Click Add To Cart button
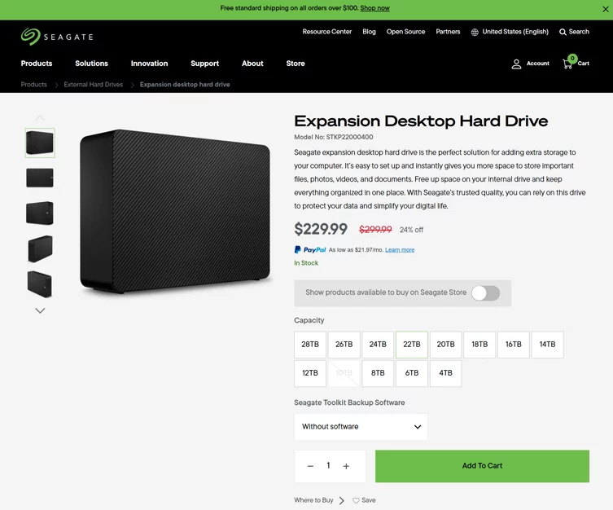The image size is (613, 510). (x=482, y=466)
